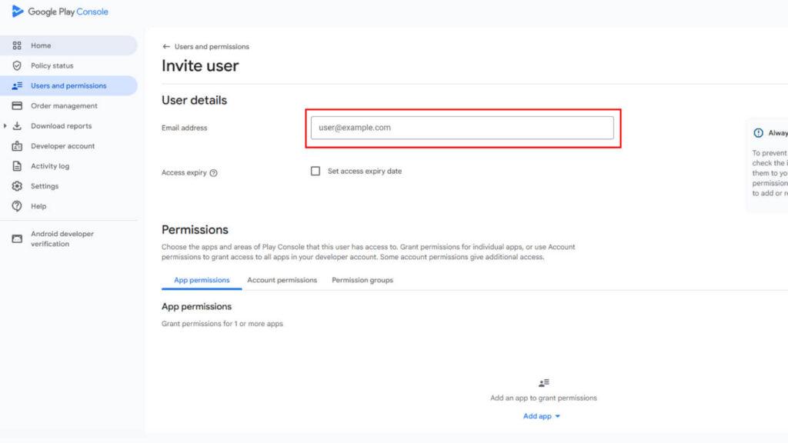This screenshot has height=443, width=788.
Task: Select the App permissions tab
Action: point(201,280)
